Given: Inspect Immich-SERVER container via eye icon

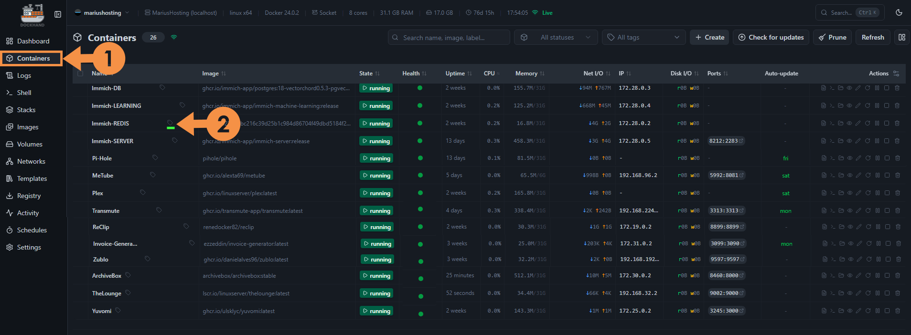Looking at the screenshot, I should pos(849,141).
